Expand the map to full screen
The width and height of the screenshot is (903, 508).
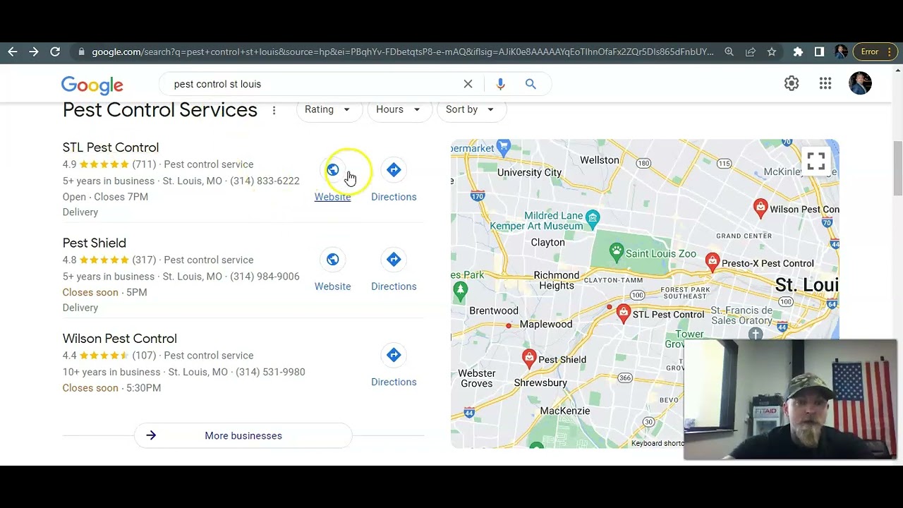pos(816,162)
